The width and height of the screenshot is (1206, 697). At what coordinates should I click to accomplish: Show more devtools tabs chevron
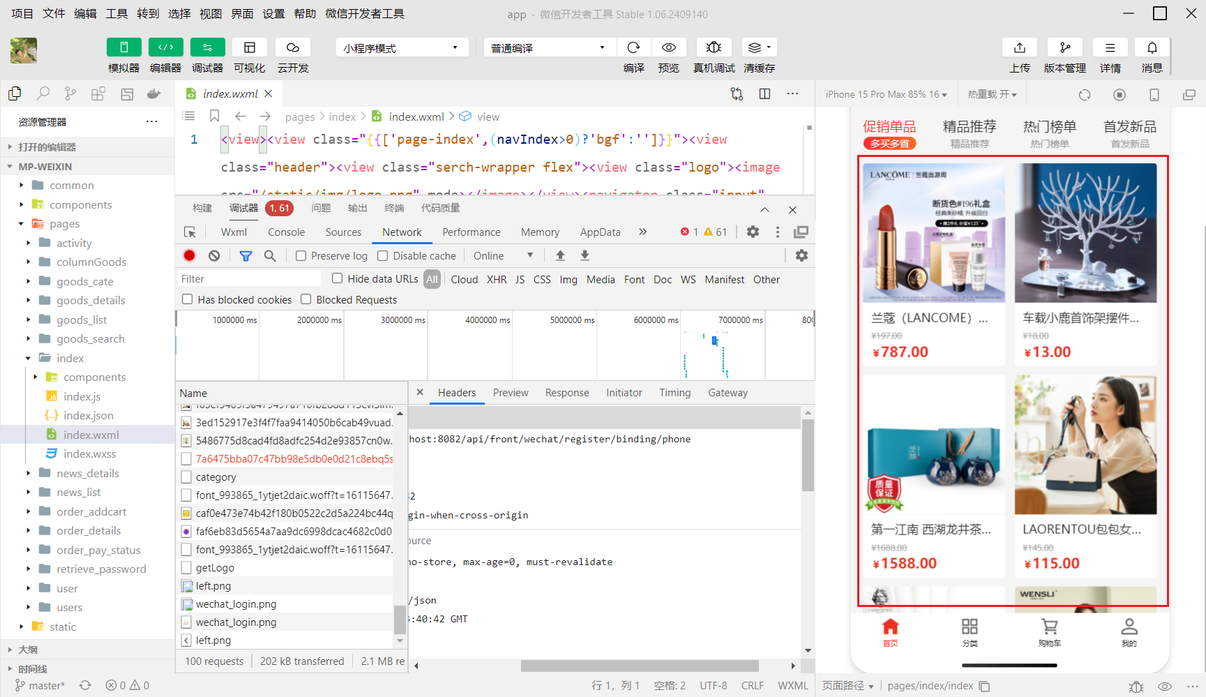(642, 232)
